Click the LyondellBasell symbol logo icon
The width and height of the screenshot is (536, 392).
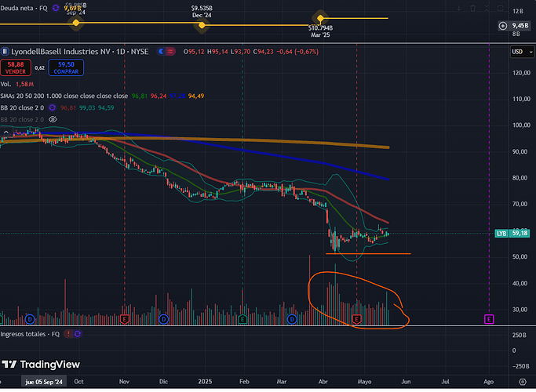5,52
